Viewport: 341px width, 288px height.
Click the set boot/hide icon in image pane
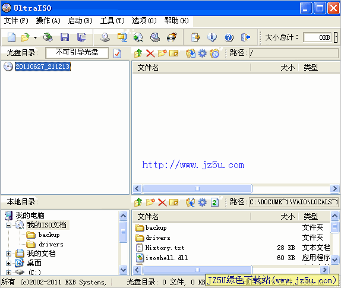tap(214, 53)
